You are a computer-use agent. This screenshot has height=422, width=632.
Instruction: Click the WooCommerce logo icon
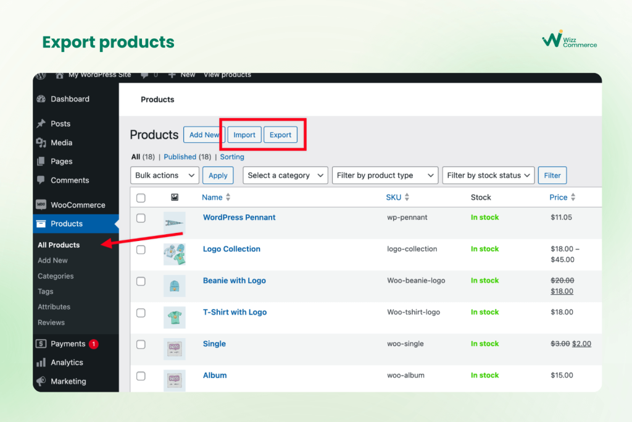(41, 205)
